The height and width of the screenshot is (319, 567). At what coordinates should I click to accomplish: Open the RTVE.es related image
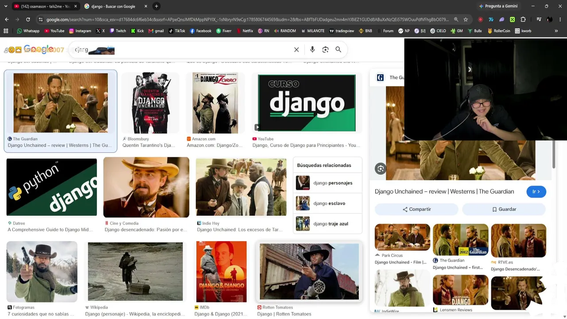pyautogui.click(x=518, y=241)
